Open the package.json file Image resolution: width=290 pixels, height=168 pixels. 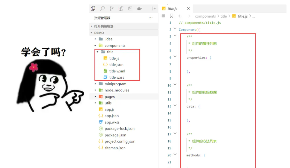point(115,135)
